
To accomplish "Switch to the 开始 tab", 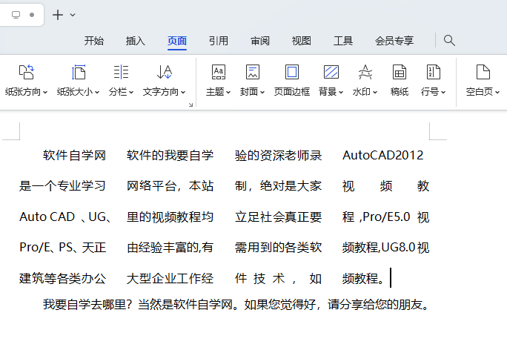I will pos(94,41).
